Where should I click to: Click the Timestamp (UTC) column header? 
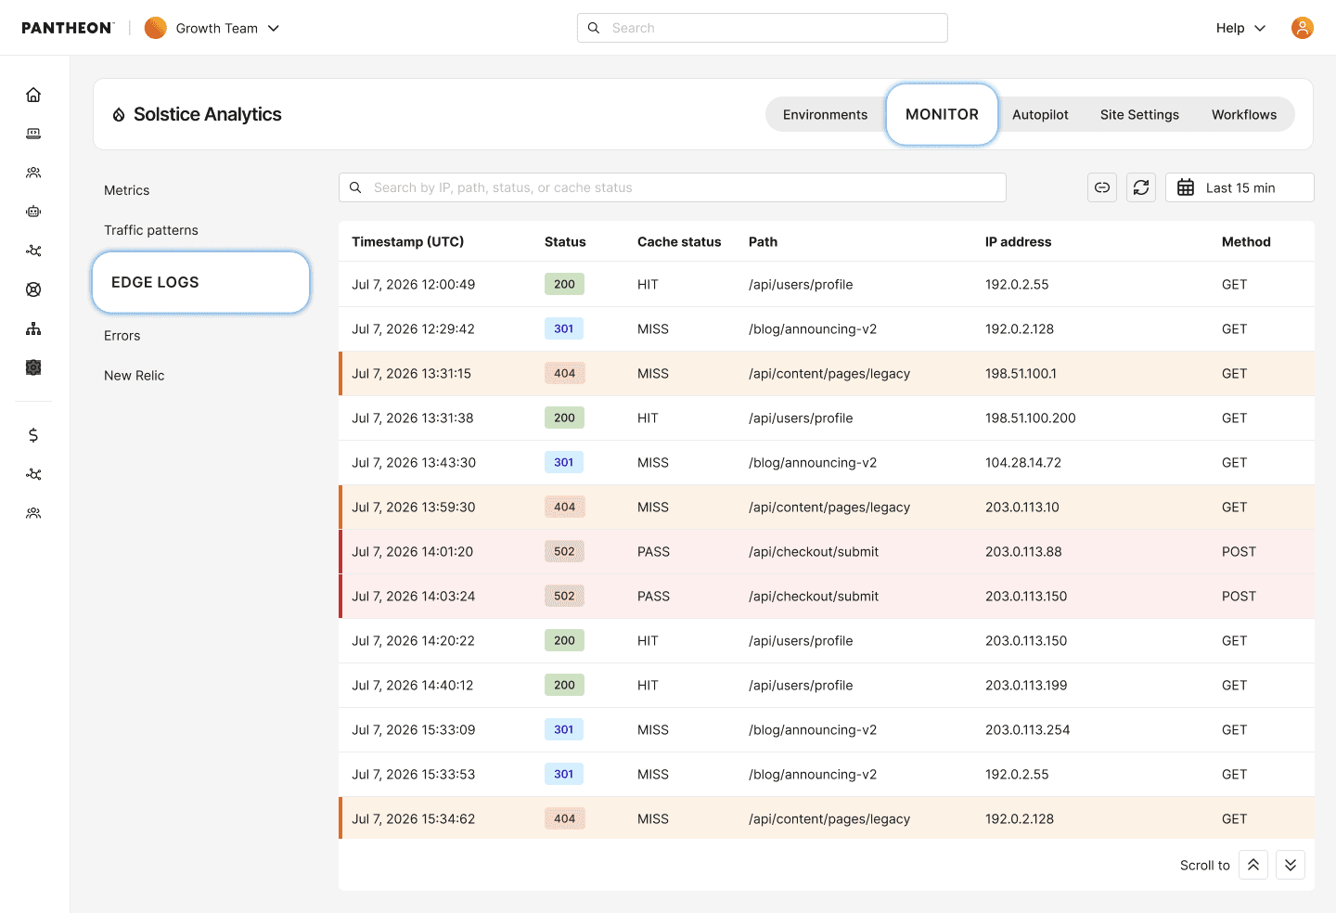(x=408, y=241)
